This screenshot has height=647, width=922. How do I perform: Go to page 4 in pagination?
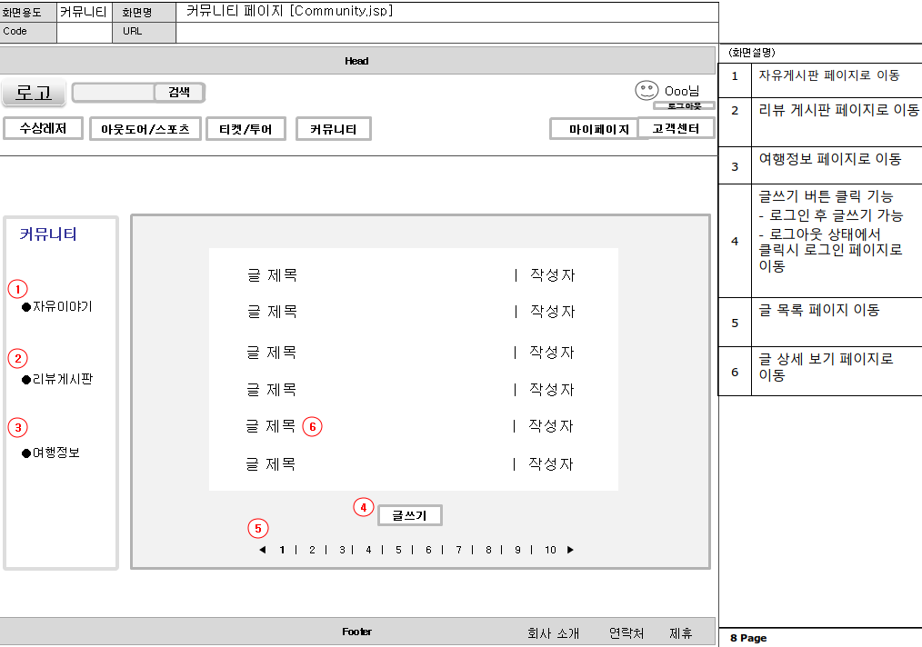point(368,550)
